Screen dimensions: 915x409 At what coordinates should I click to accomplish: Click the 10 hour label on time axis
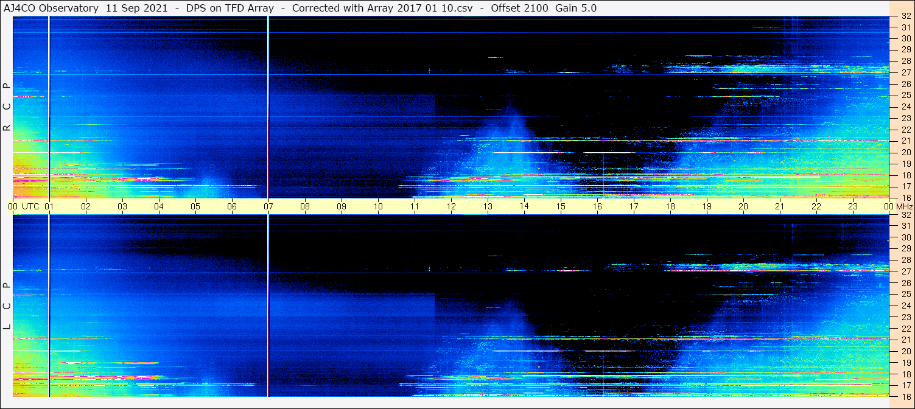pos(378,206)
